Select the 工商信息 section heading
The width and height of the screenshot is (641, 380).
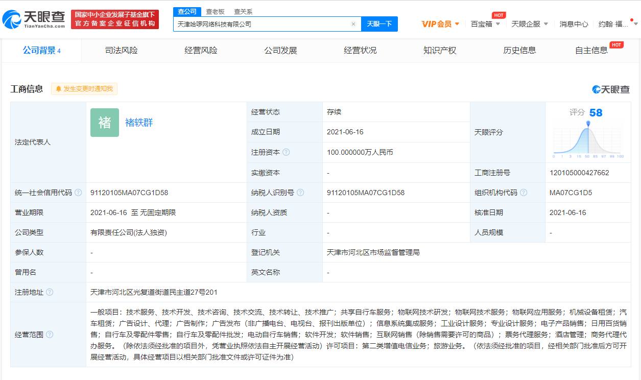click(x=27, y=89)
